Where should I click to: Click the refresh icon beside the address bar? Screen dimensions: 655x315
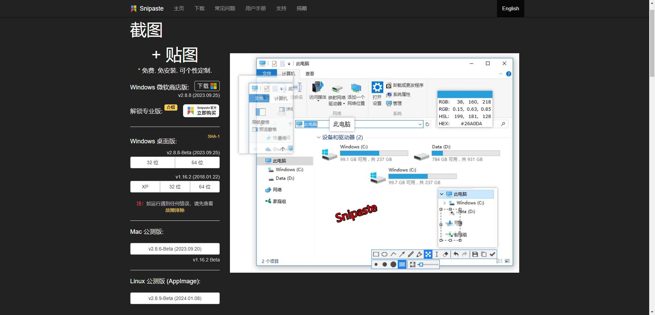(x=427, y=124)
